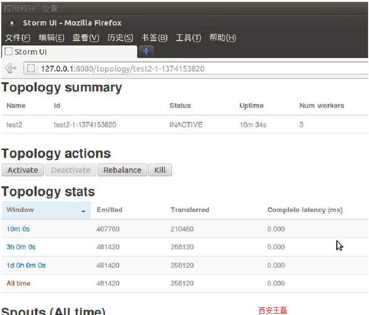Open the 工具(T) Tools menu
The image size is (369, 315).
pyautogui.click(x=188, y=38)
